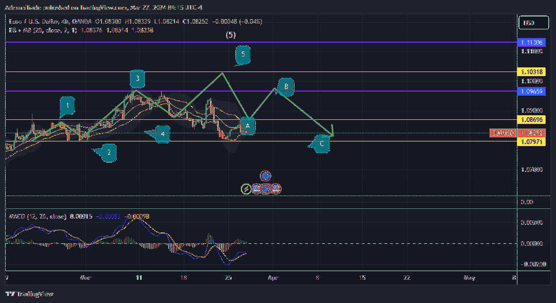Click the 18 date on time axis
Image resolution: width=556 pixels, height=303 pixels.
click(x=184, y=278)
